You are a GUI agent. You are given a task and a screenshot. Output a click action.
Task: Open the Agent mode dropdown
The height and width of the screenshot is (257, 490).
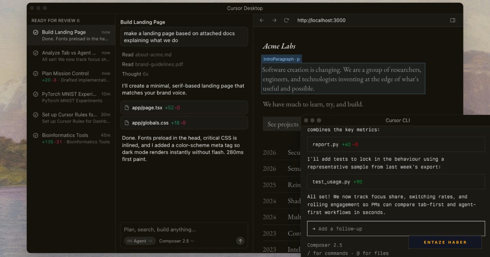point(140,241)
